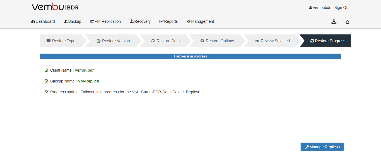Click the check mark beside Backup Name

pos(47,81)
